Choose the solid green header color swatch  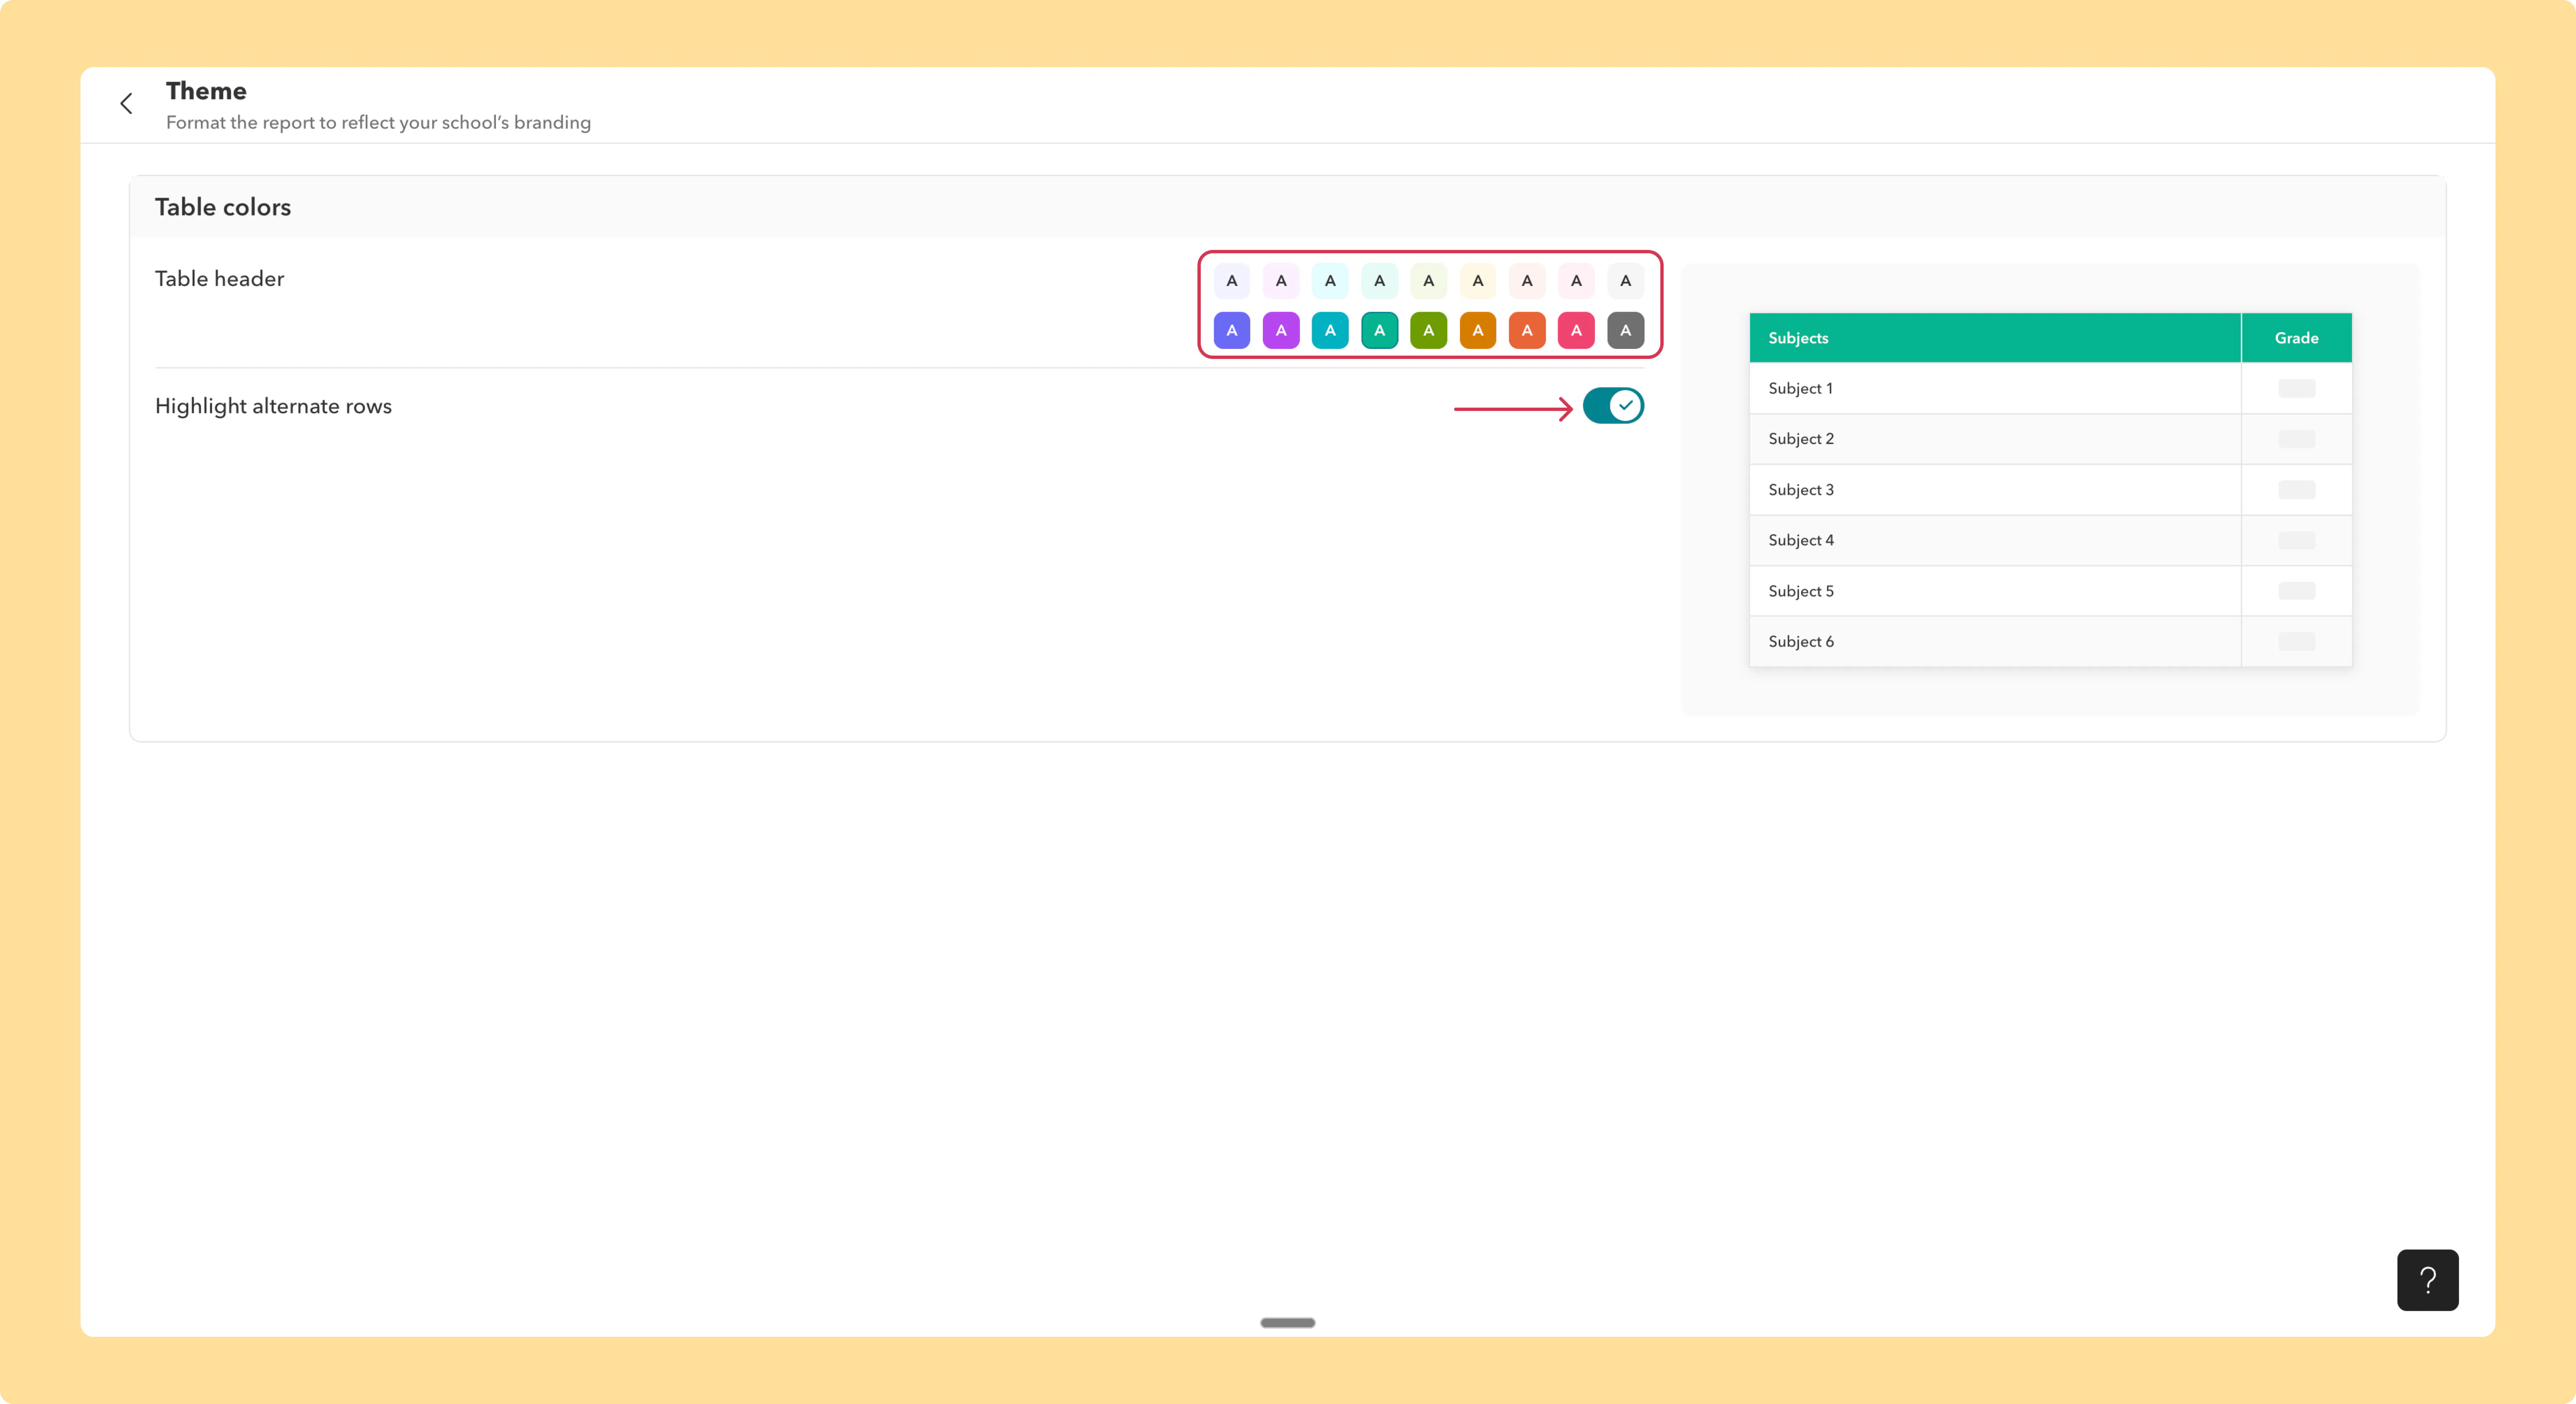click(x=1429, y=330)
